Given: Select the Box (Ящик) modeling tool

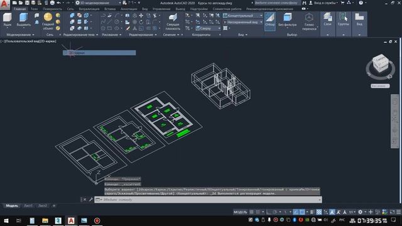Looking at the screenshot, I should tap(7, 20).
